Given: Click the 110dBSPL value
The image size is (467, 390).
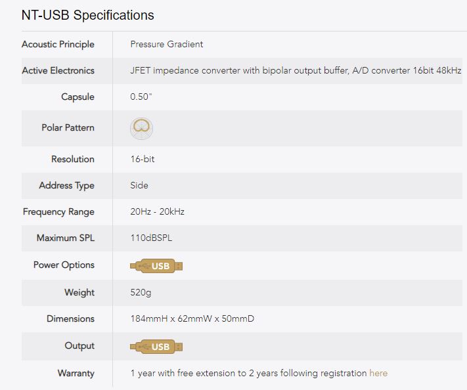Looking at the screenshot, I should (151, 238).
